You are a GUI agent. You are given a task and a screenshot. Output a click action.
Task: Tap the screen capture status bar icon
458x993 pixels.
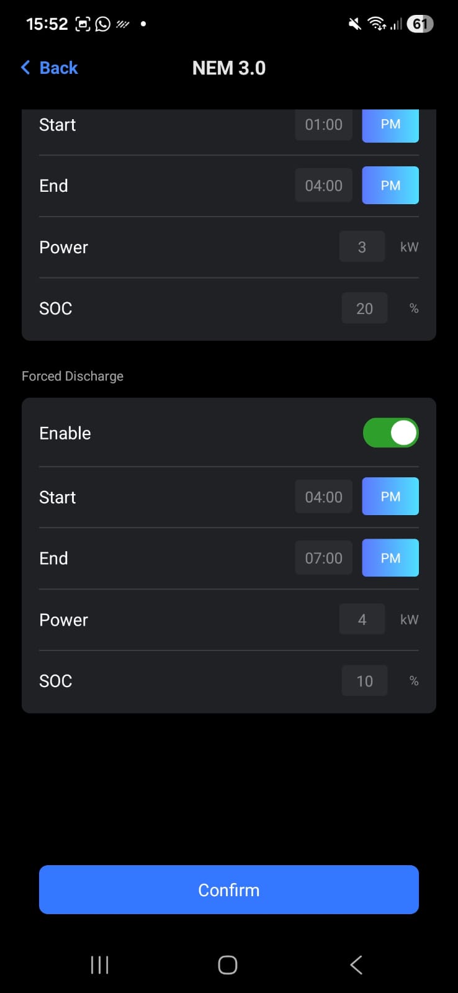(83, 24)
